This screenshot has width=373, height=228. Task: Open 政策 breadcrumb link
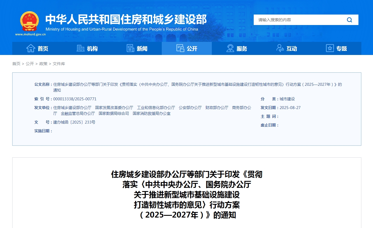point(43,64)
